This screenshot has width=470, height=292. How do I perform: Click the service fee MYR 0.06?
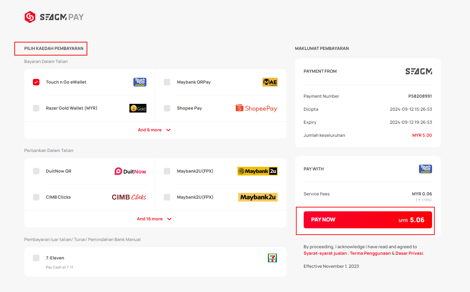point(422,194)
